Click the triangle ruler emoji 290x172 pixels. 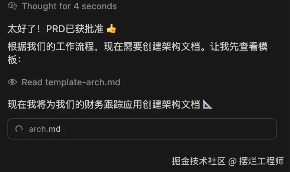pyautogui.click(x=207, y=104)
